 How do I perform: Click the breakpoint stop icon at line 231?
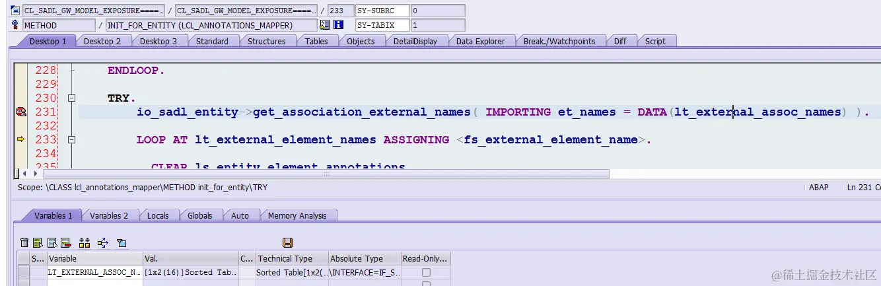20,112
